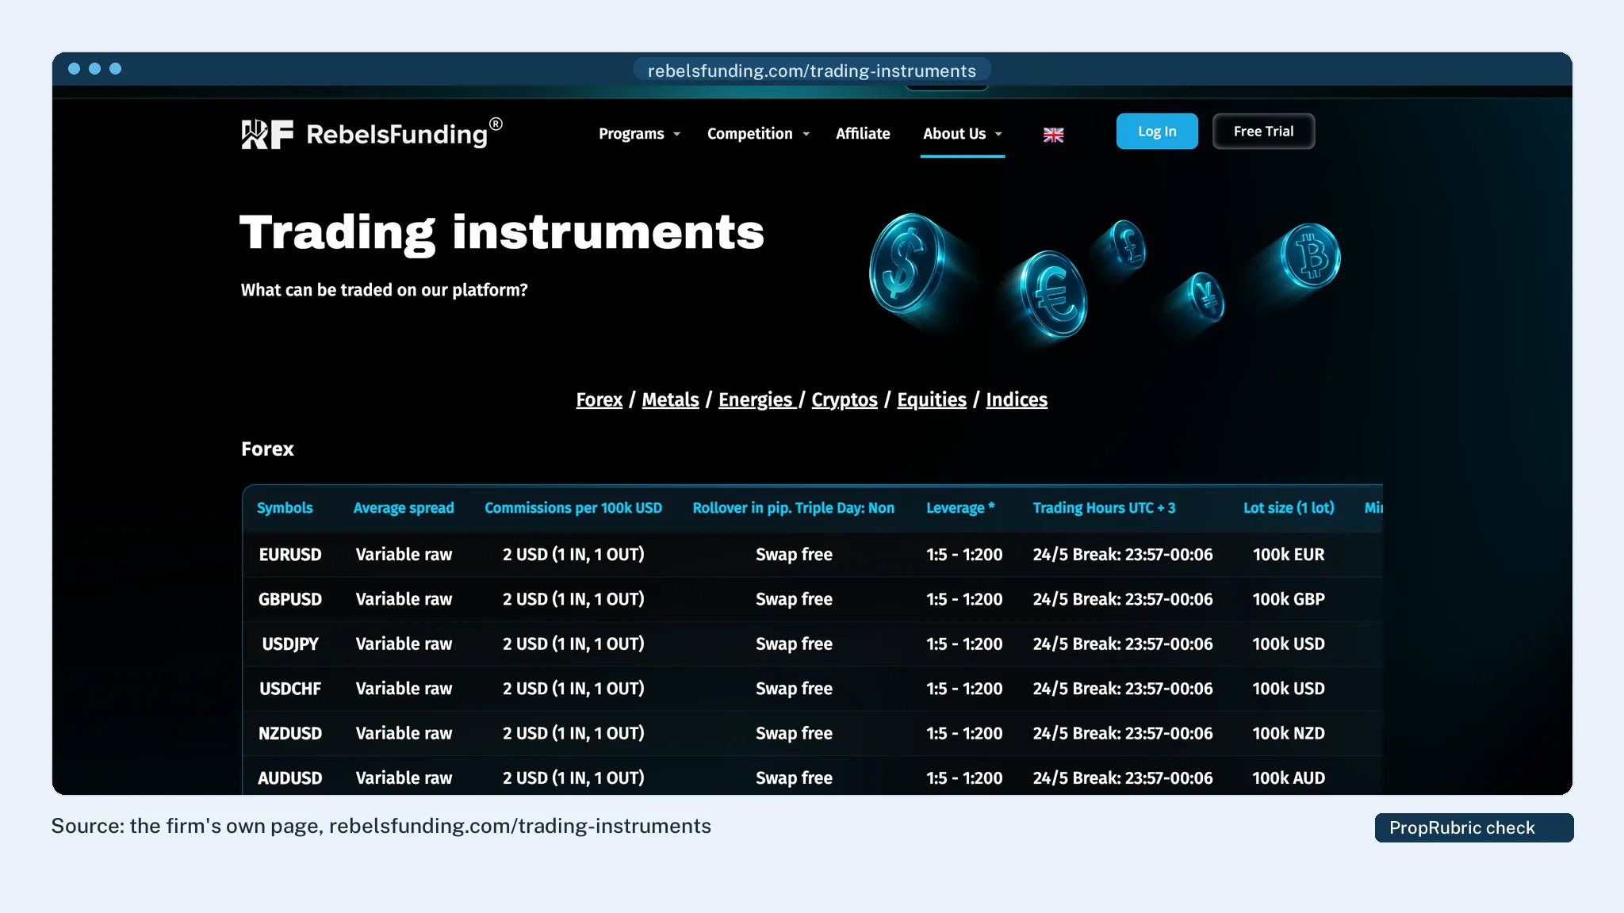This screenshot has height=913, width=1624.
Task: Click the PropRubric check badge
Action: [1474, 827]
